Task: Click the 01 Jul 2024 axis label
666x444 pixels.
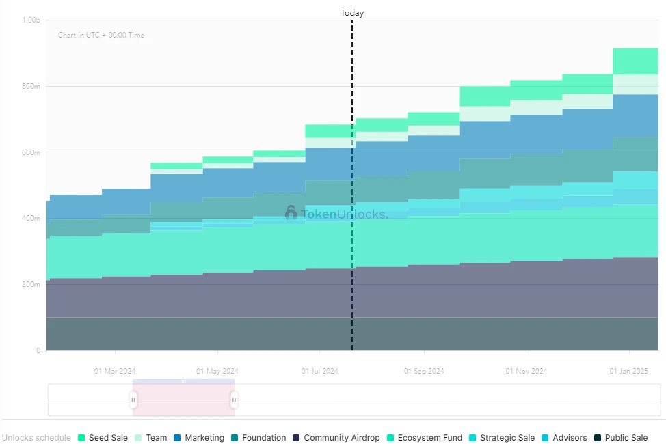Action: pyautogui.click(x=319, y=371)
